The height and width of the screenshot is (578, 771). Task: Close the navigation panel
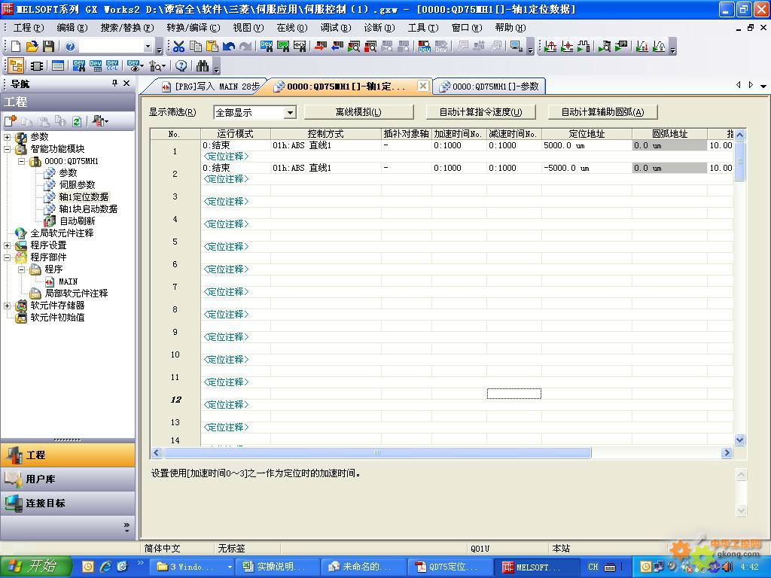click(126, 83)
